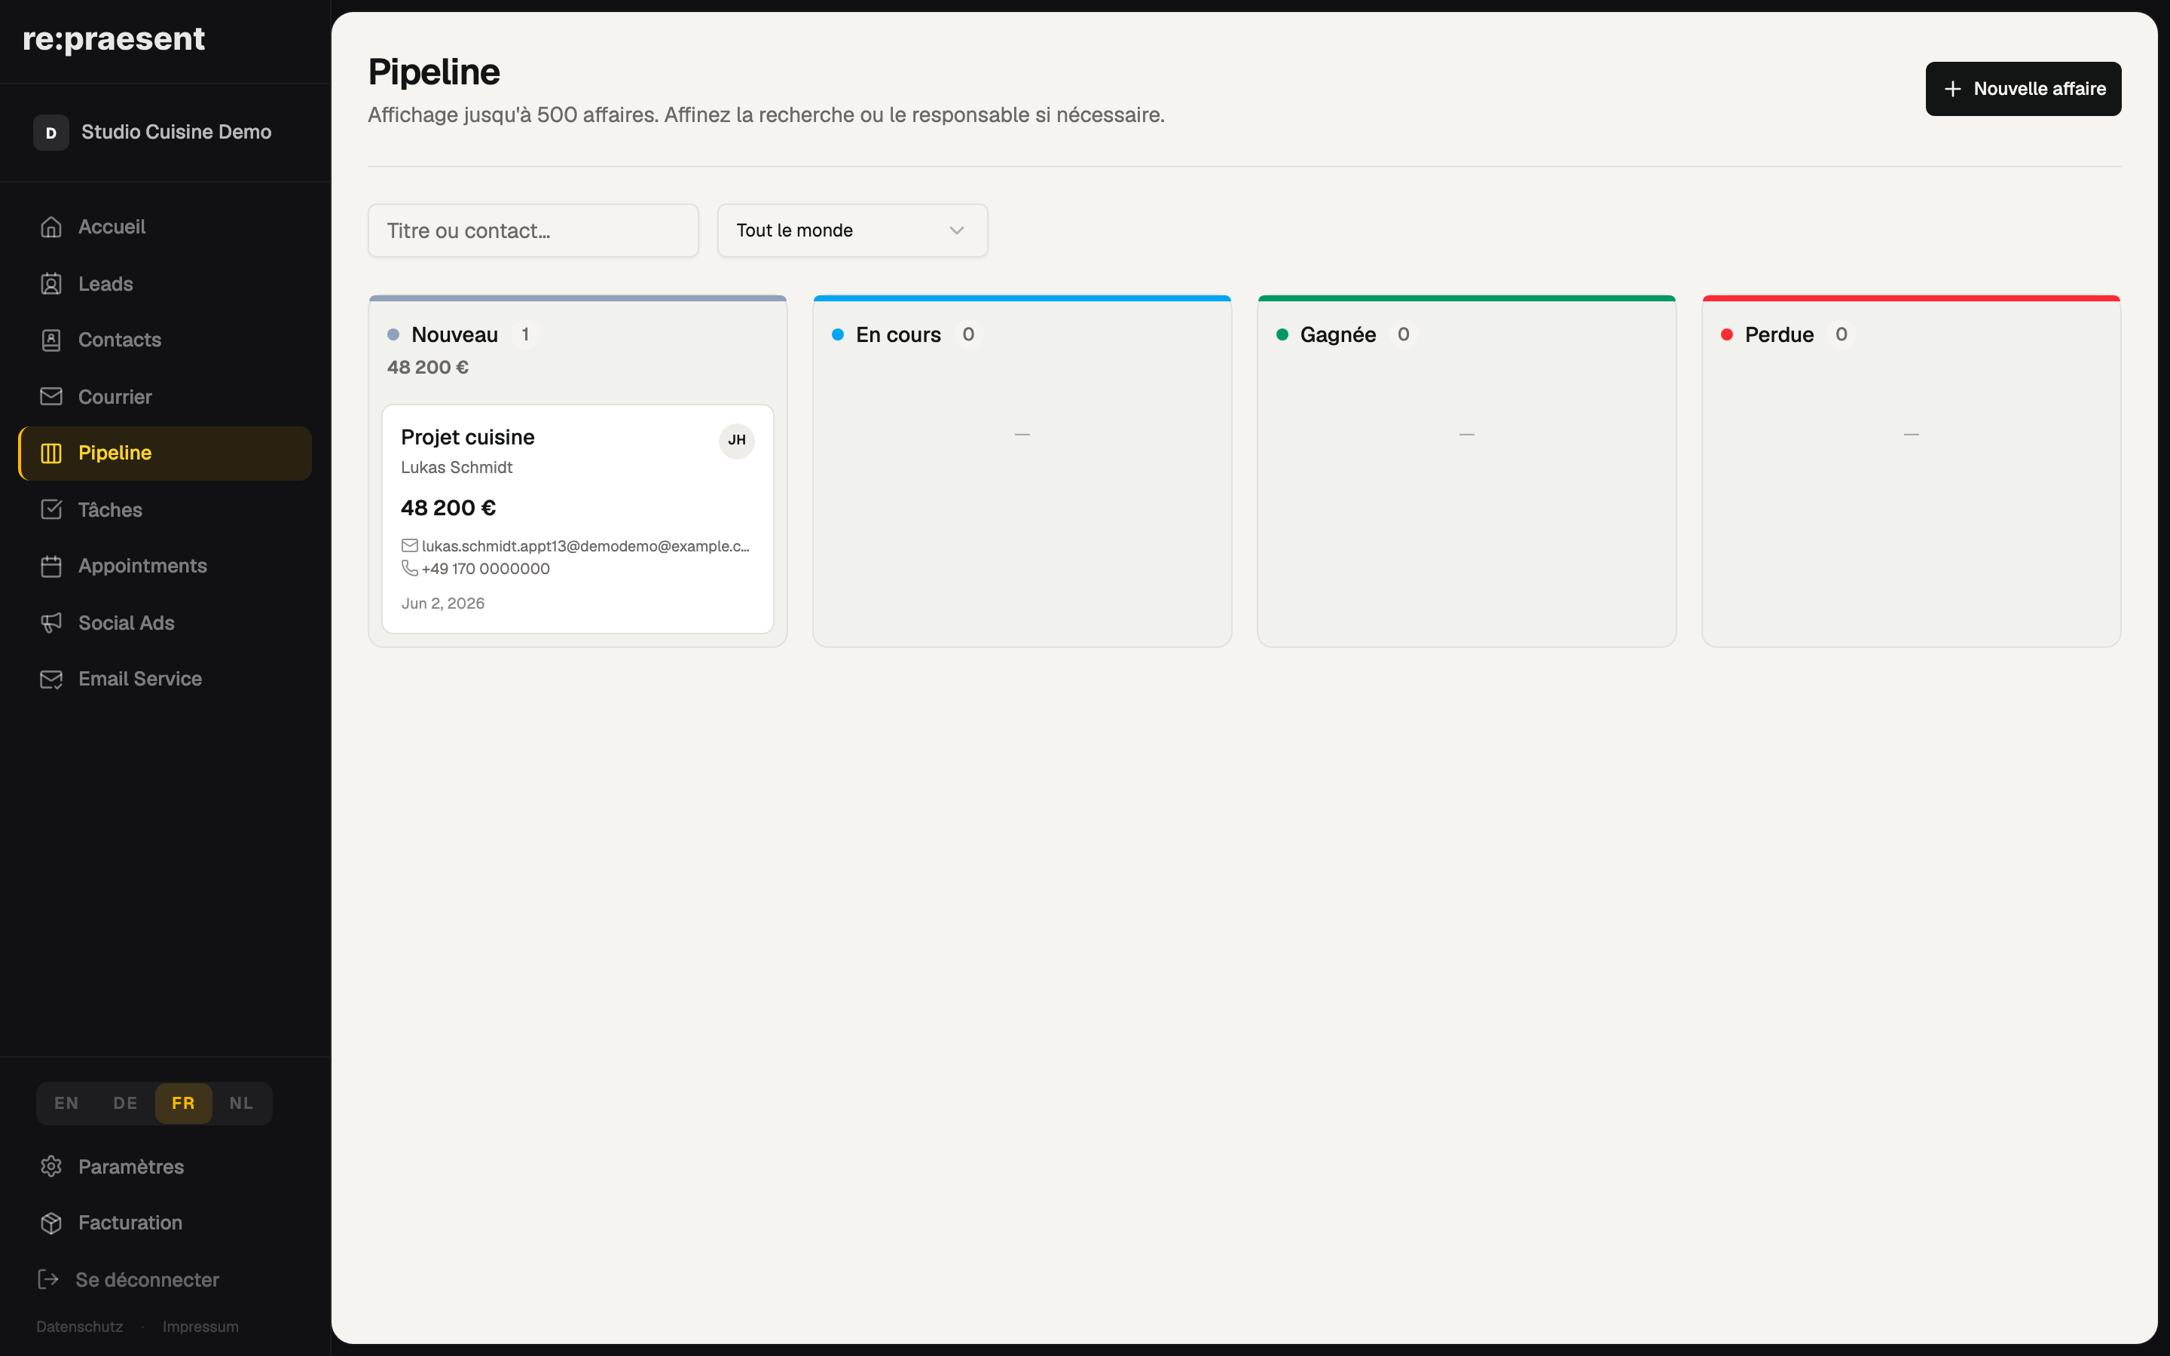Screen dimensions: 2170x1356
Task: Click the blue En cours status dot
Action: [838, 334]
